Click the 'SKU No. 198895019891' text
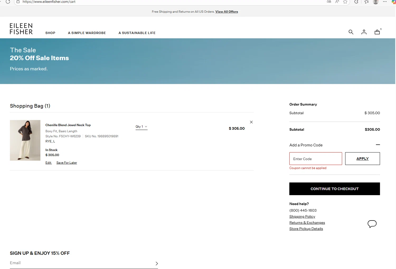Image resolution: width=396 pixels, height=269 pixels. click(101, 136)
